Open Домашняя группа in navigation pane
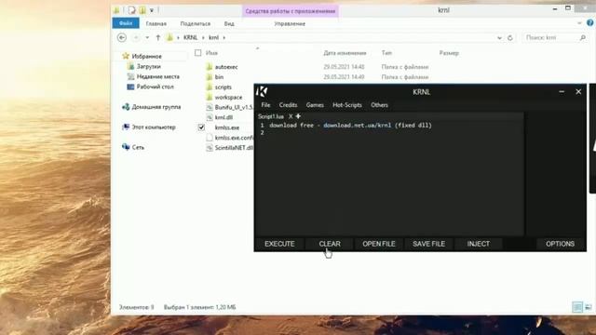 pos(156,107)
